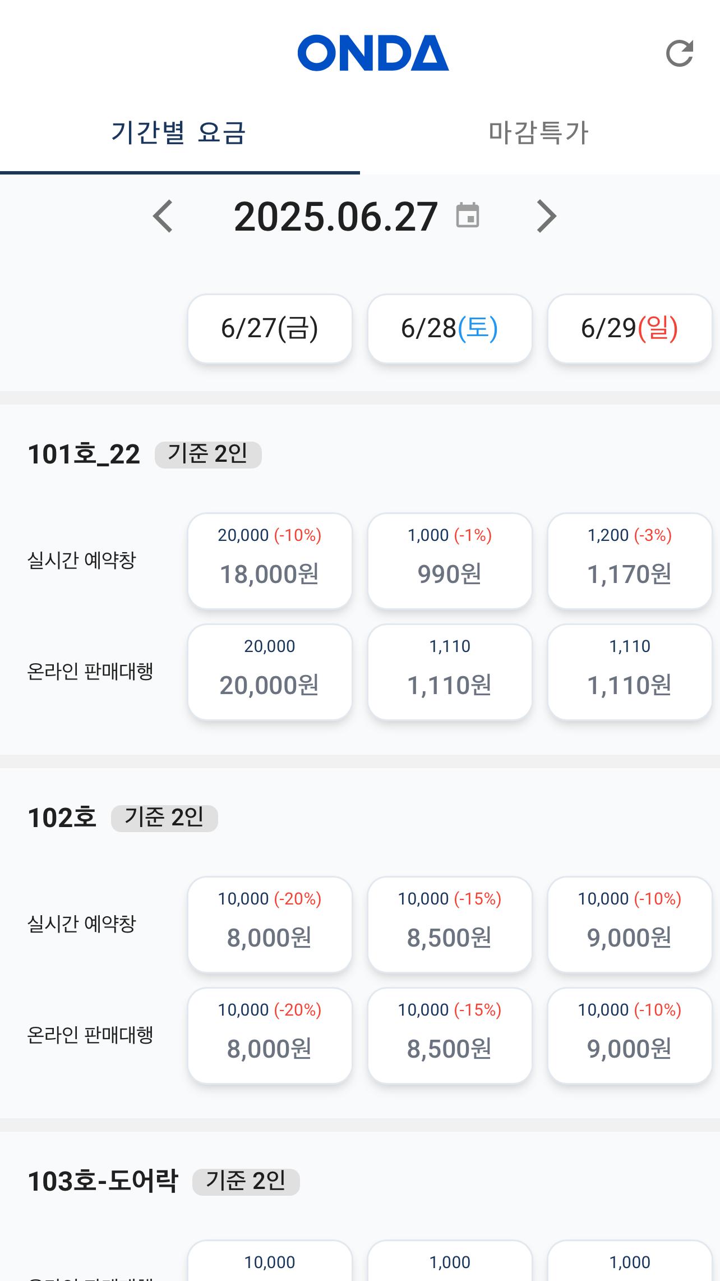This screenshot has height=1281, width=720.
Task: Open 103호-도어락 10,000 price cell
Action: click(x=270, y=1262)
